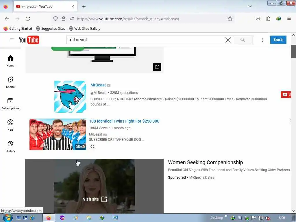Open the Extensions puzzle icon
Image resolution: width=296 pixels, height=222 pixels.
[268, 18]
